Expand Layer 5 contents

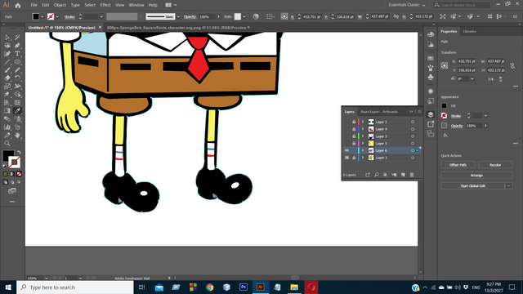pyautogui.click(x=363, y=144)
